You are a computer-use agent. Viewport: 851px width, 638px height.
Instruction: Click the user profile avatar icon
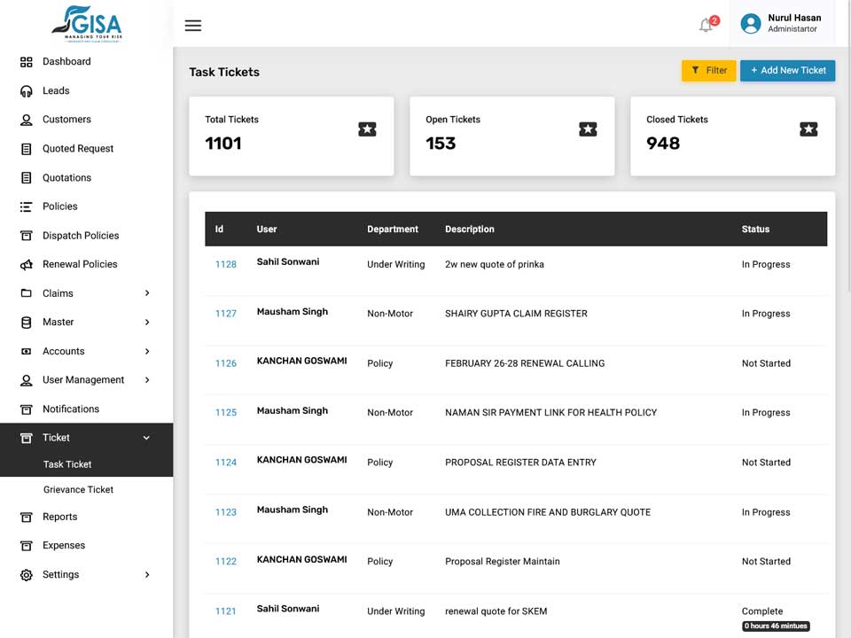coord(751,23)
